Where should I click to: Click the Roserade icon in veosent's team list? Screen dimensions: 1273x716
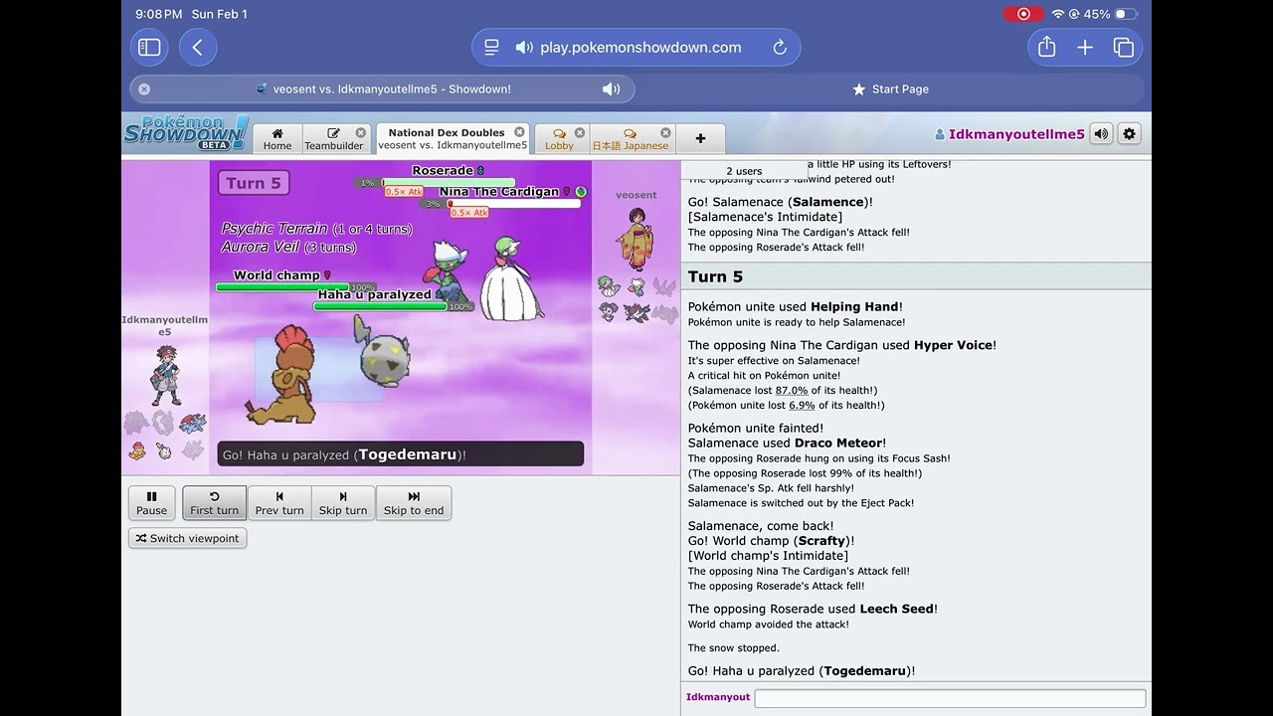[x=636, y=287]
